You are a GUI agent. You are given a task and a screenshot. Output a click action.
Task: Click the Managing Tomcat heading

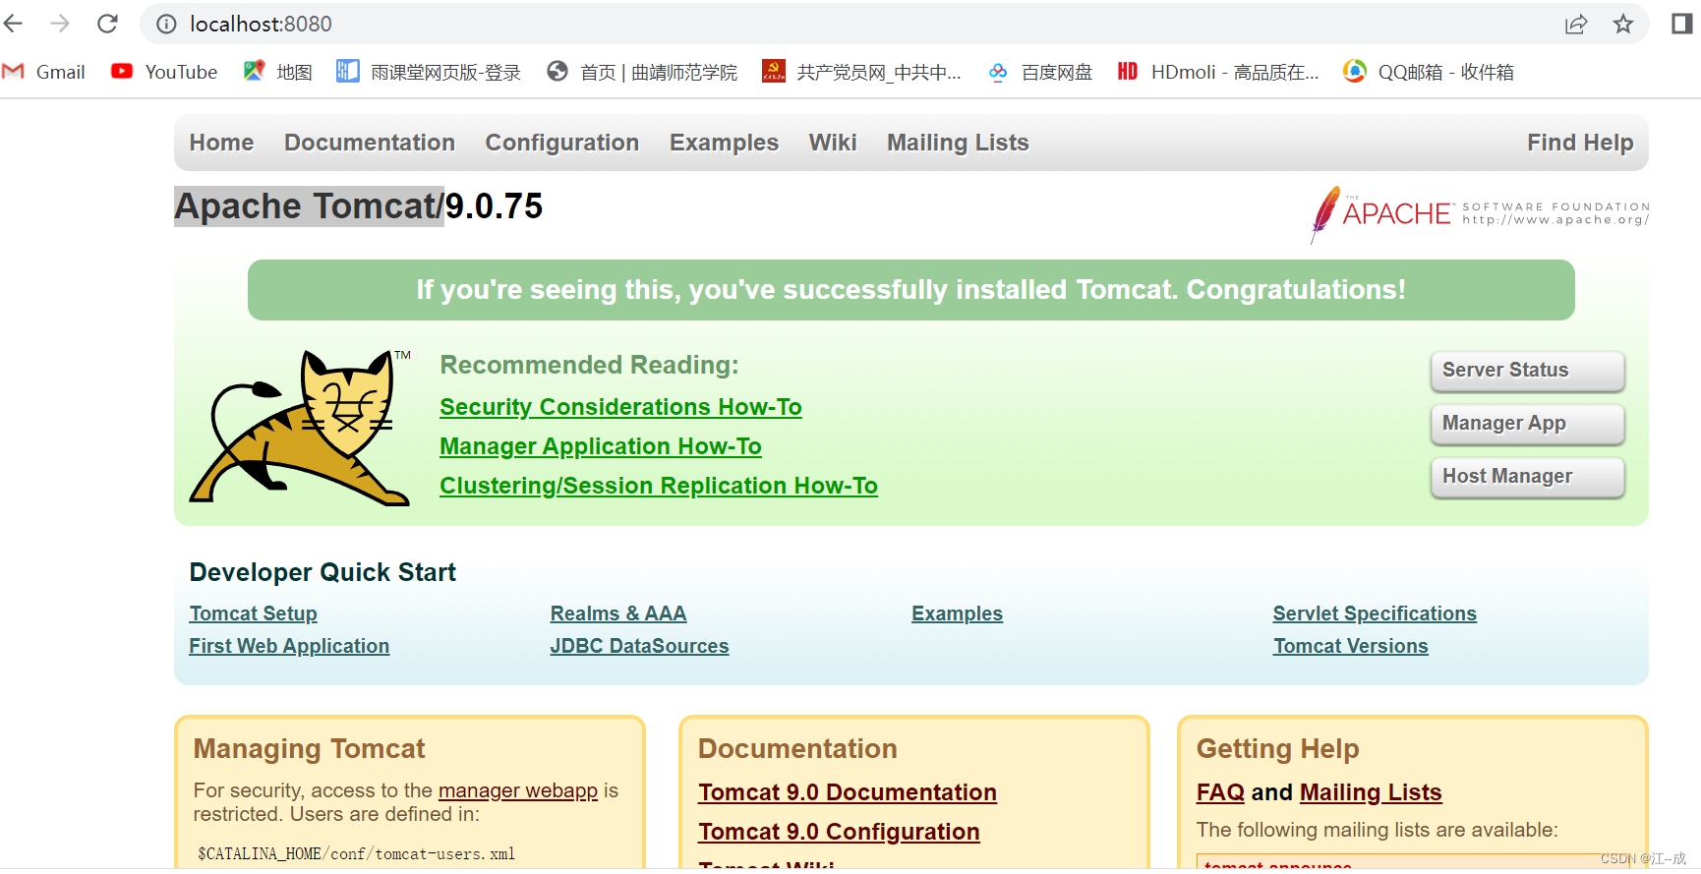coord(309,749)
